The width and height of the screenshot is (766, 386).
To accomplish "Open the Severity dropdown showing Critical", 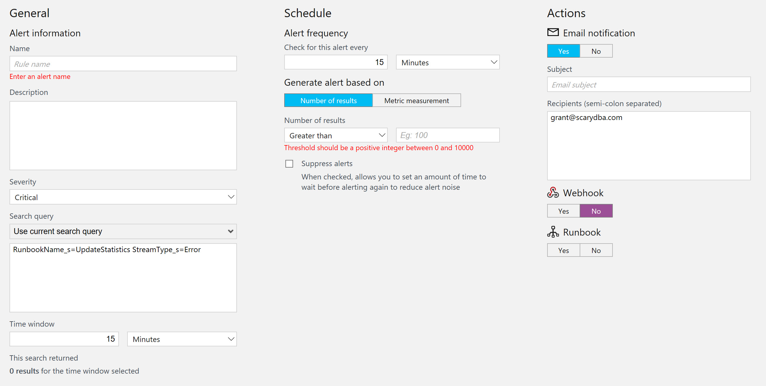I will (123, 197).
